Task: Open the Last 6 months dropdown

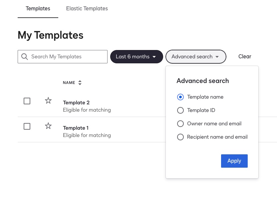Action: pos(137,57)
